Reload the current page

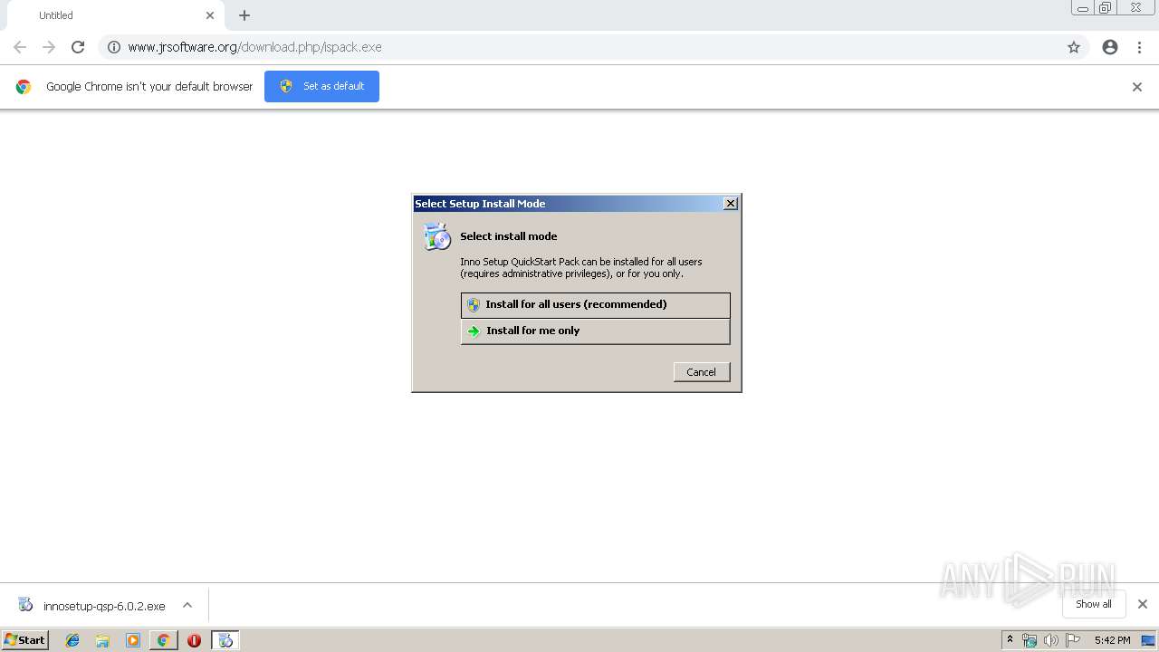tap(78, 47)
